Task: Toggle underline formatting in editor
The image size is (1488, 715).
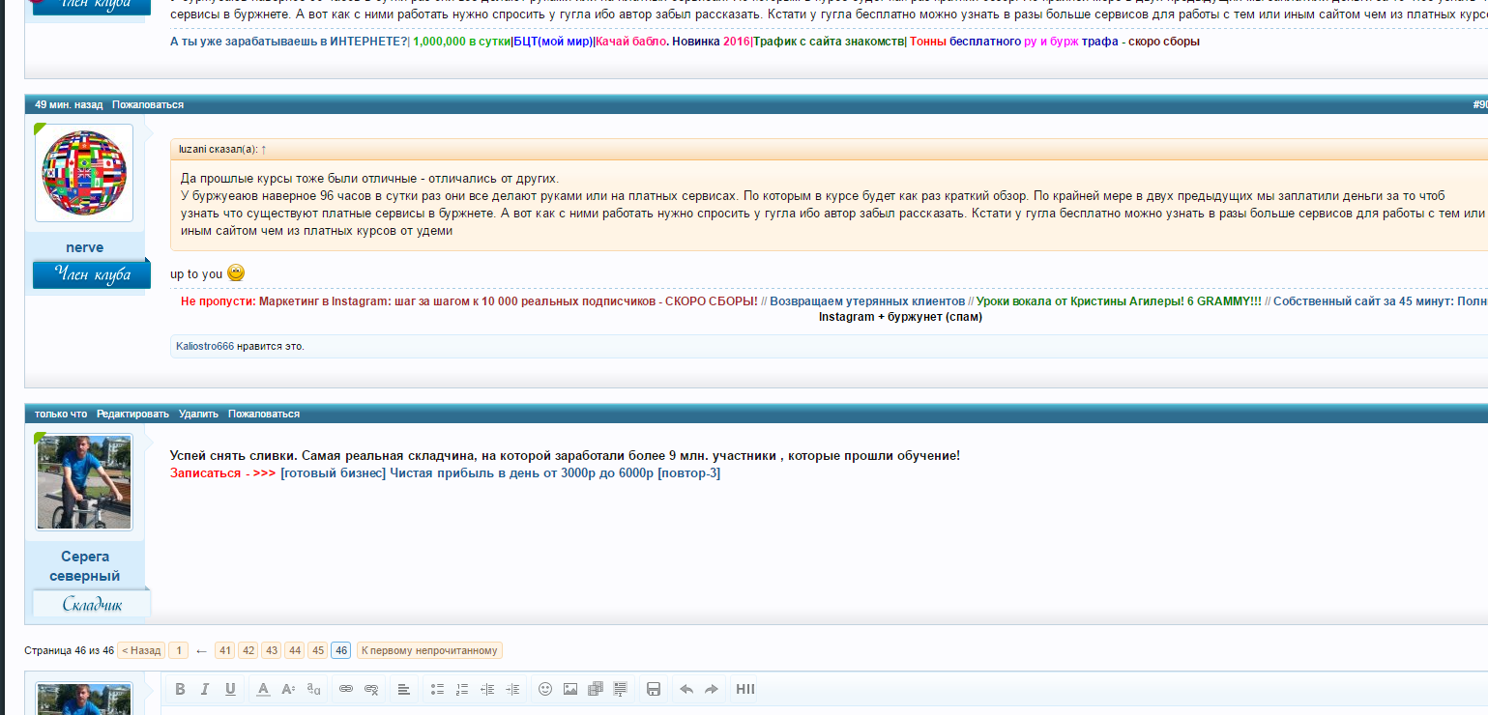Action: tap(230, 689)
